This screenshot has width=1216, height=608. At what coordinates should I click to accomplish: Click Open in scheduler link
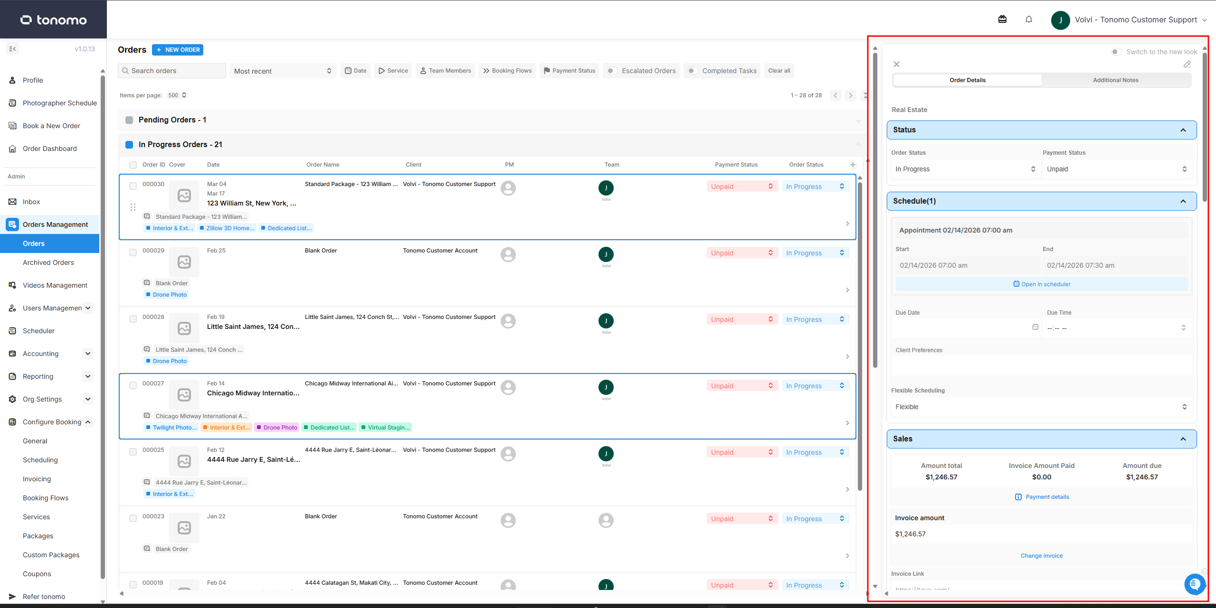tap(1042, 284)
